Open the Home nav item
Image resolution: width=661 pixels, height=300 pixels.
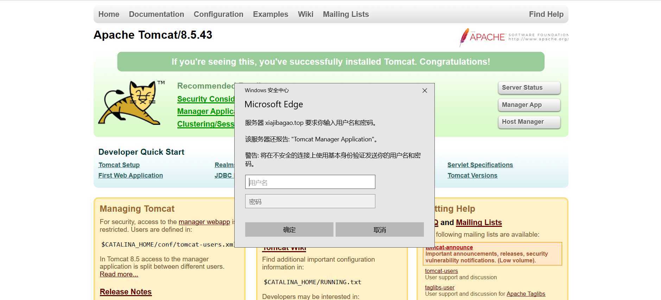point(109,14)
